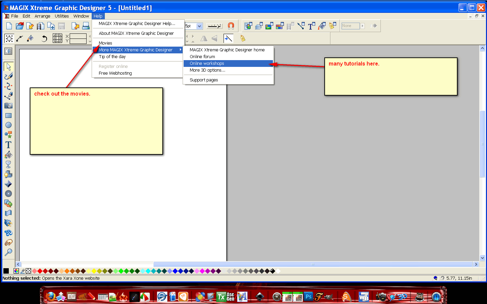
Task: Select the Photo tool camera icon
Action: click(x=8, y=106)
